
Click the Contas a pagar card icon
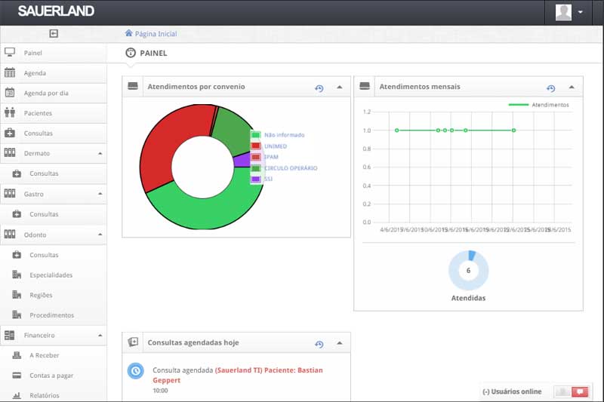click(x=17, y=375)
